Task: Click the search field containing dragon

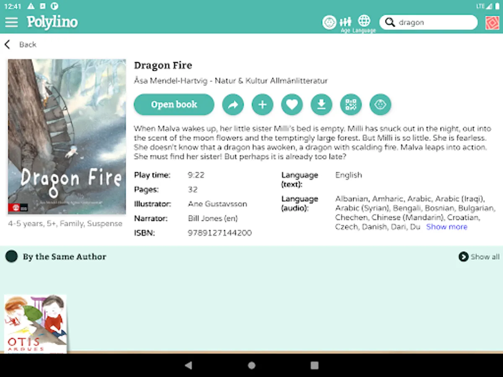Action: pyautogui.click(x=428, y=22)
